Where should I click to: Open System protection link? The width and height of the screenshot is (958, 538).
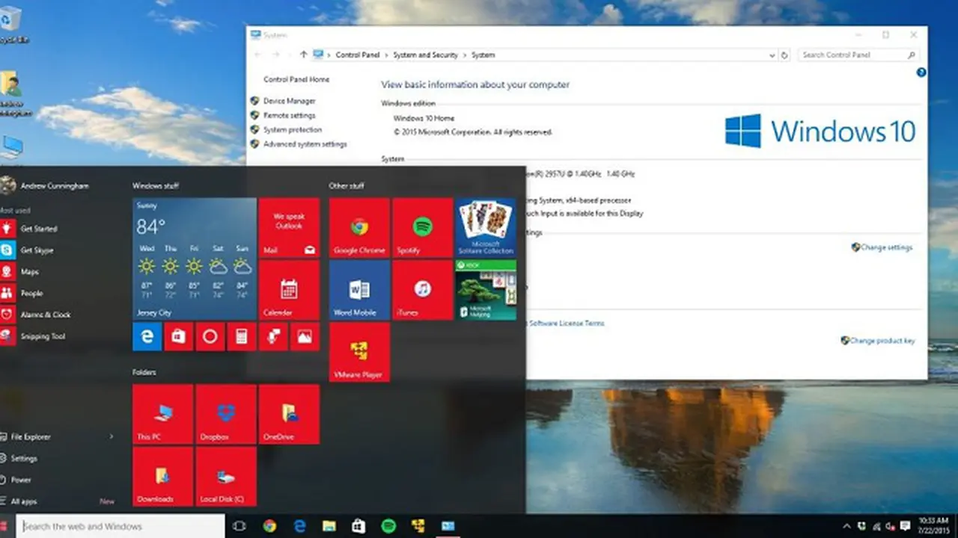(293, 129)
